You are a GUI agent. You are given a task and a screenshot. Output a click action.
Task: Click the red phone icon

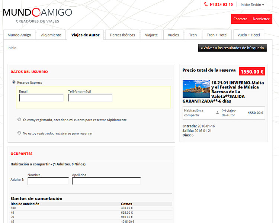pos(206,4)
